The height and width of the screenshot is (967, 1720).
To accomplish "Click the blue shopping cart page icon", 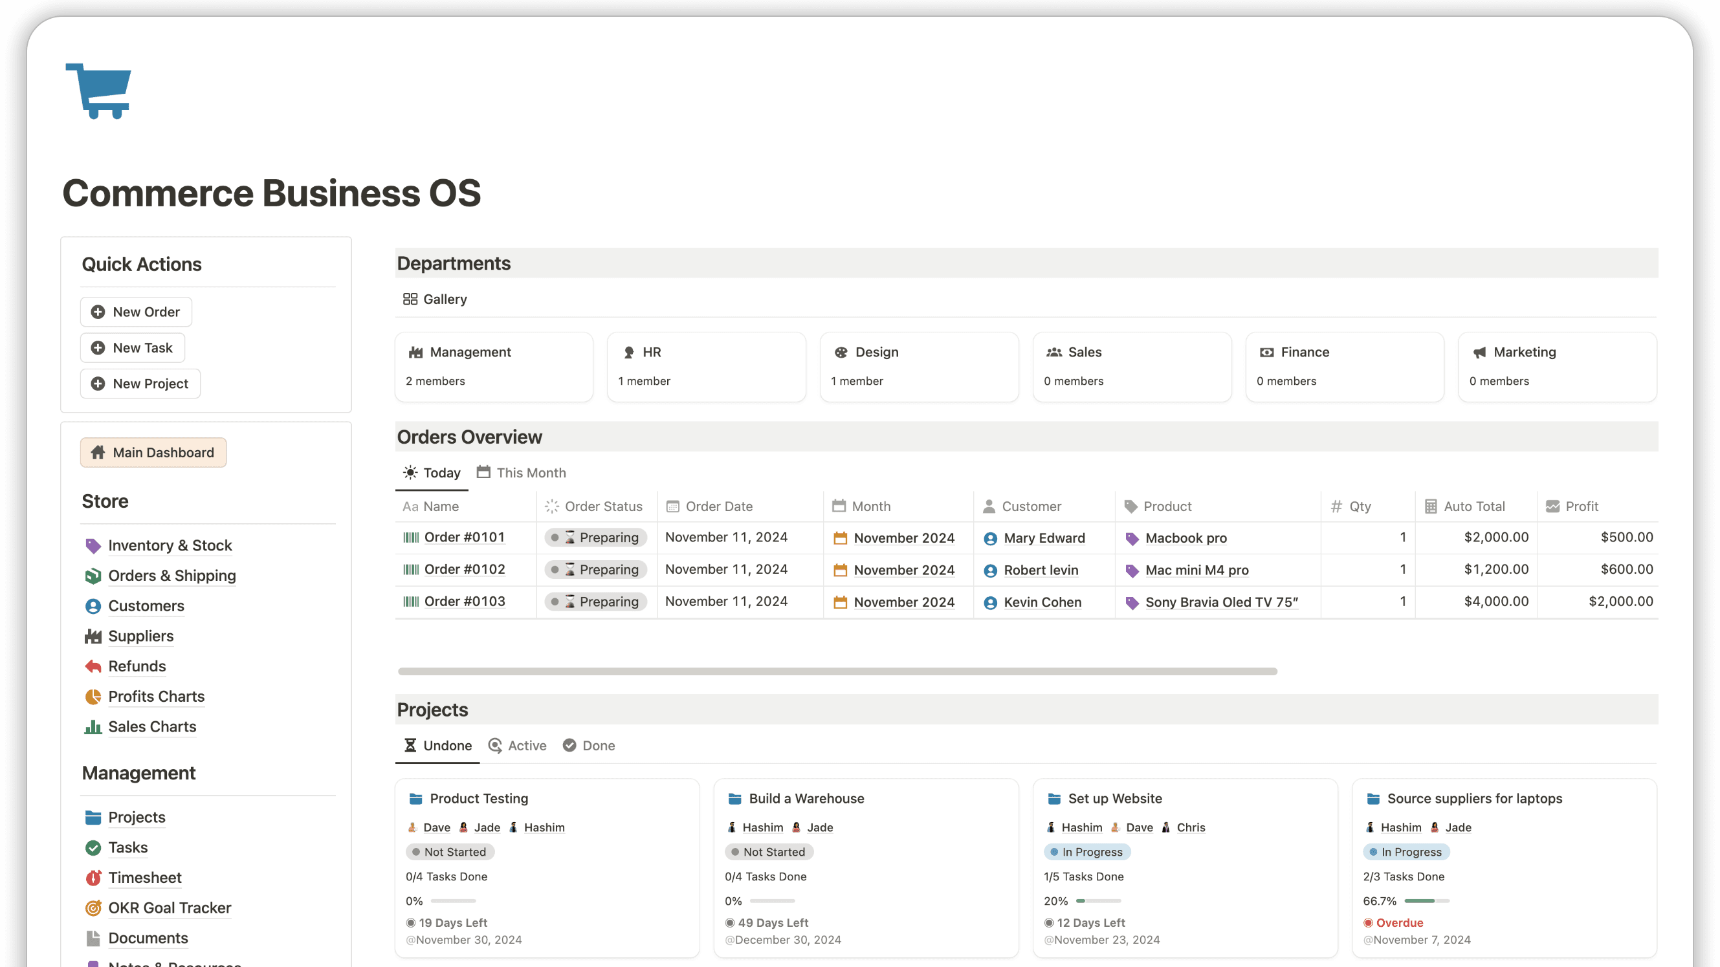I will point(99,91).
